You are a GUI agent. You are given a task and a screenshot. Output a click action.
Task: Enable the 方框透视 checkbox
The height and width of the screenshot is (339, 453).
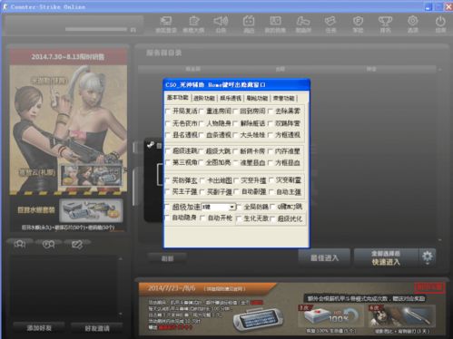coord(271,135)
